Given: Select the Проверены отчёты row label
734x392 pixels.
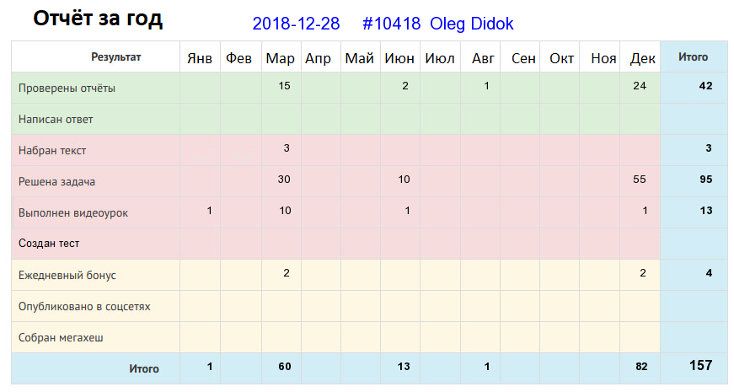Looking at the screenshot, I should tap(67, 89).
